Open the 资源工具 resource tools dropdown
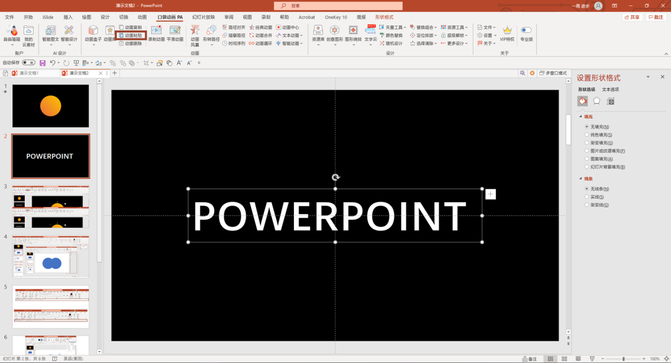Image resolution: width=671 pixels, height=363 pixels. click(x=454, y=27)
